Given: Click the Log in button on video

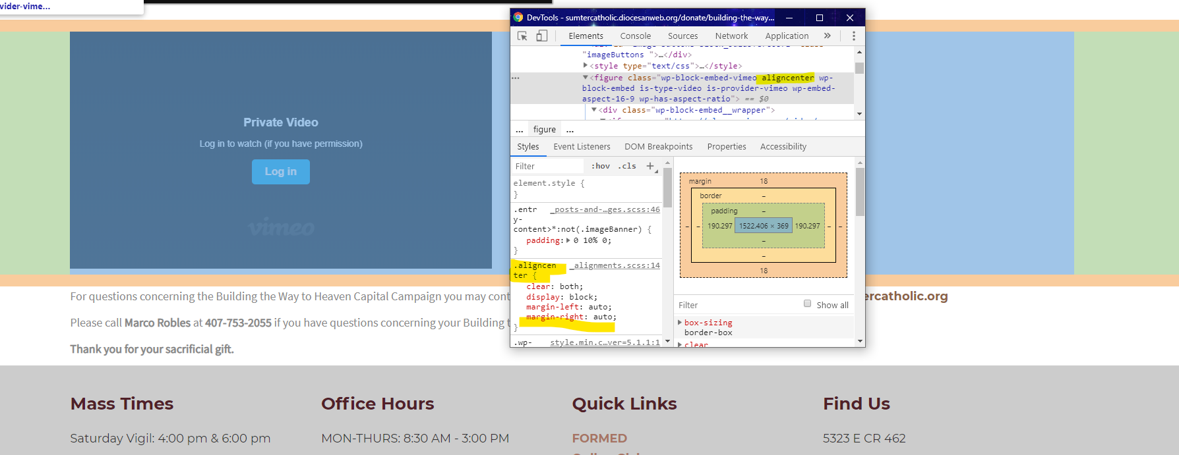Looking at the screenshot, I should [x=280, y=172].
